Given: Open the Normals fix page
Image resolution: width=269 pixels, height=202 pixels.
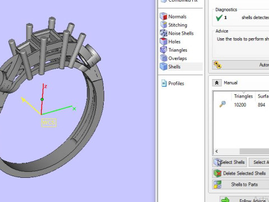Looking at the screenshot, I should (x=178, y=17).
